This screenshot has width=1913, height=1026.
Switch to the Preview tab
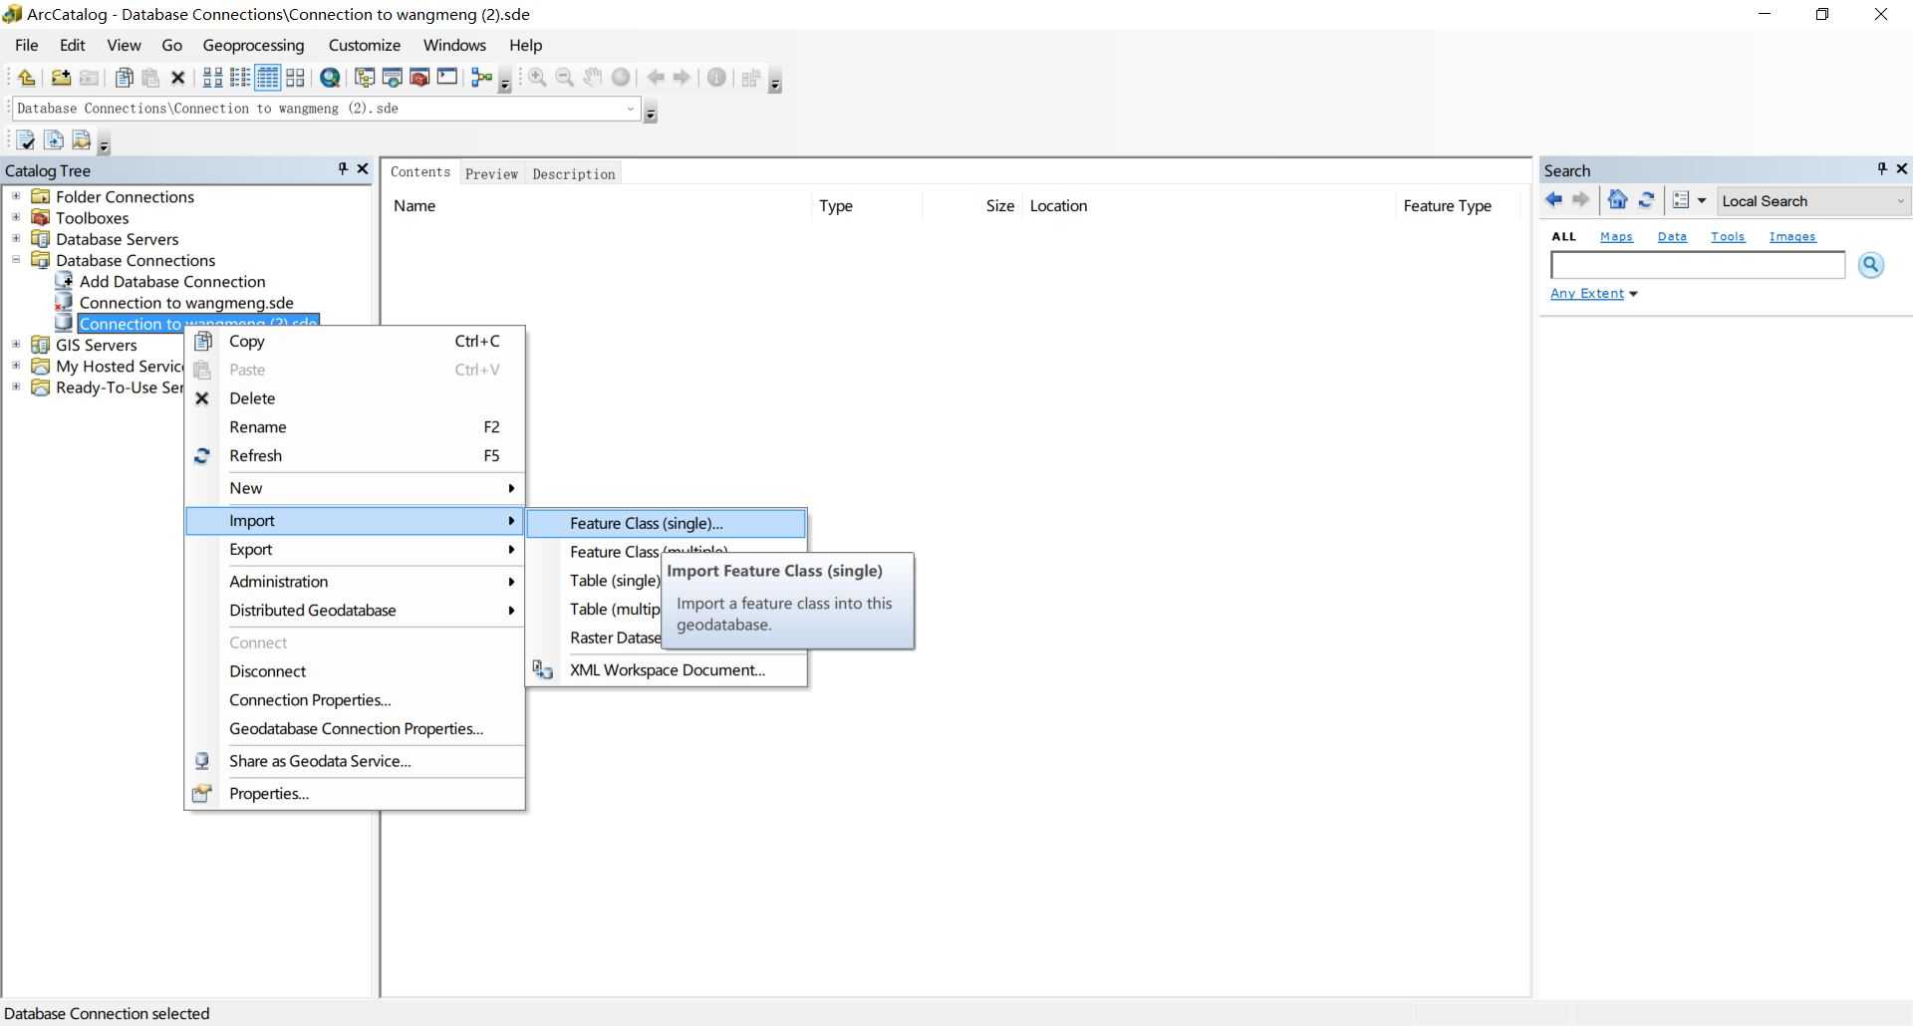tap(491, 173)
